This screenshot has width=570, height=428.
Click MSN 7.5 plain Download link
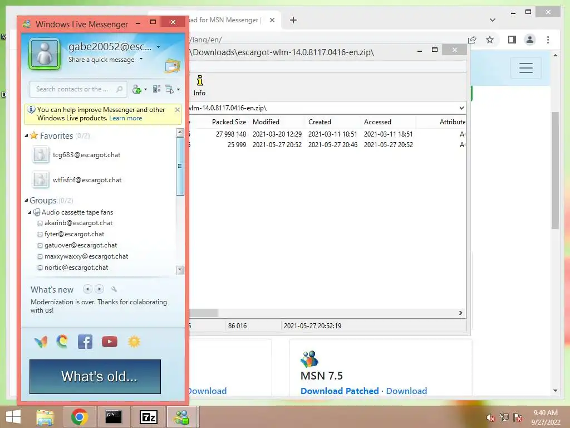pos(406,391)
